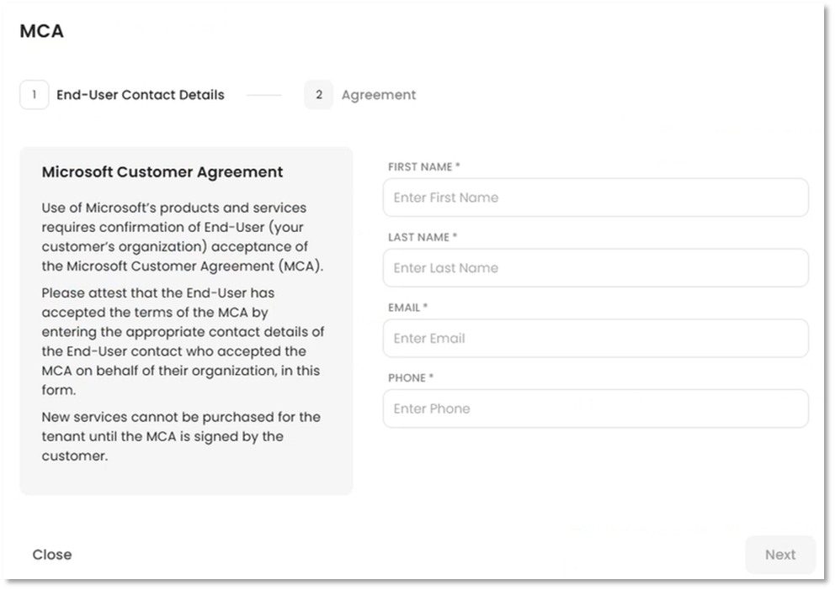
Task: Go to the Agreement step label
Action: [x=378, y=95]
